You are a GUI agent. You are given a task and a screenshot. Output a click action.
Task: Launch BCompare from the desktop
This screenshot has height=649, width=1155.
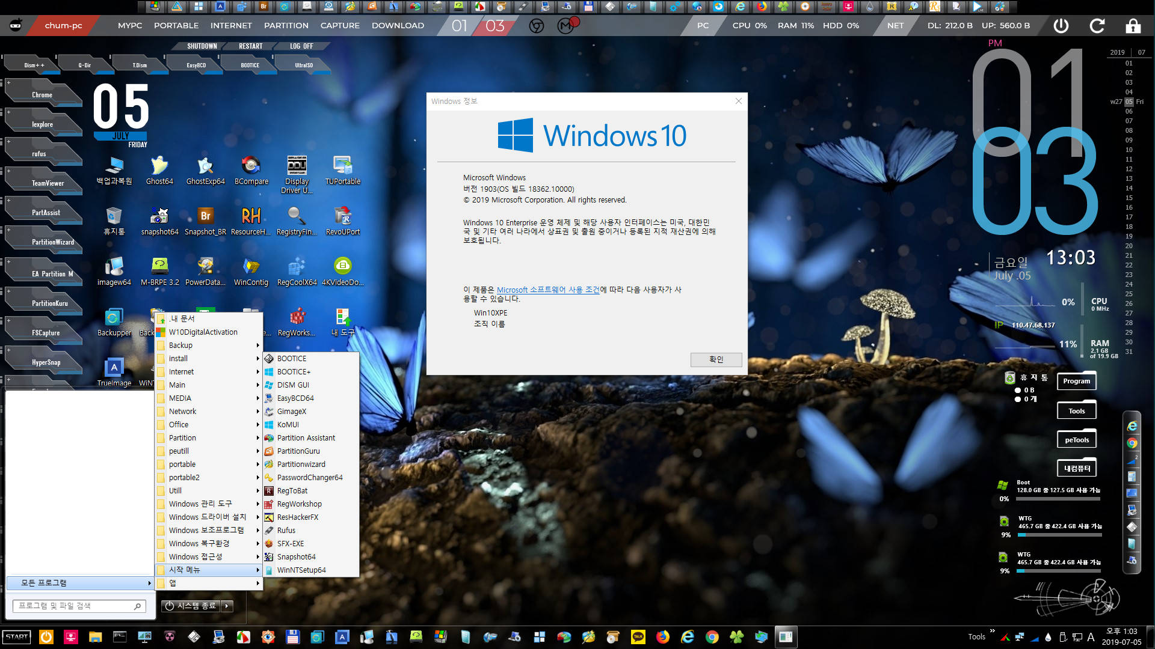pyautogui.click(x=251, y=171)
